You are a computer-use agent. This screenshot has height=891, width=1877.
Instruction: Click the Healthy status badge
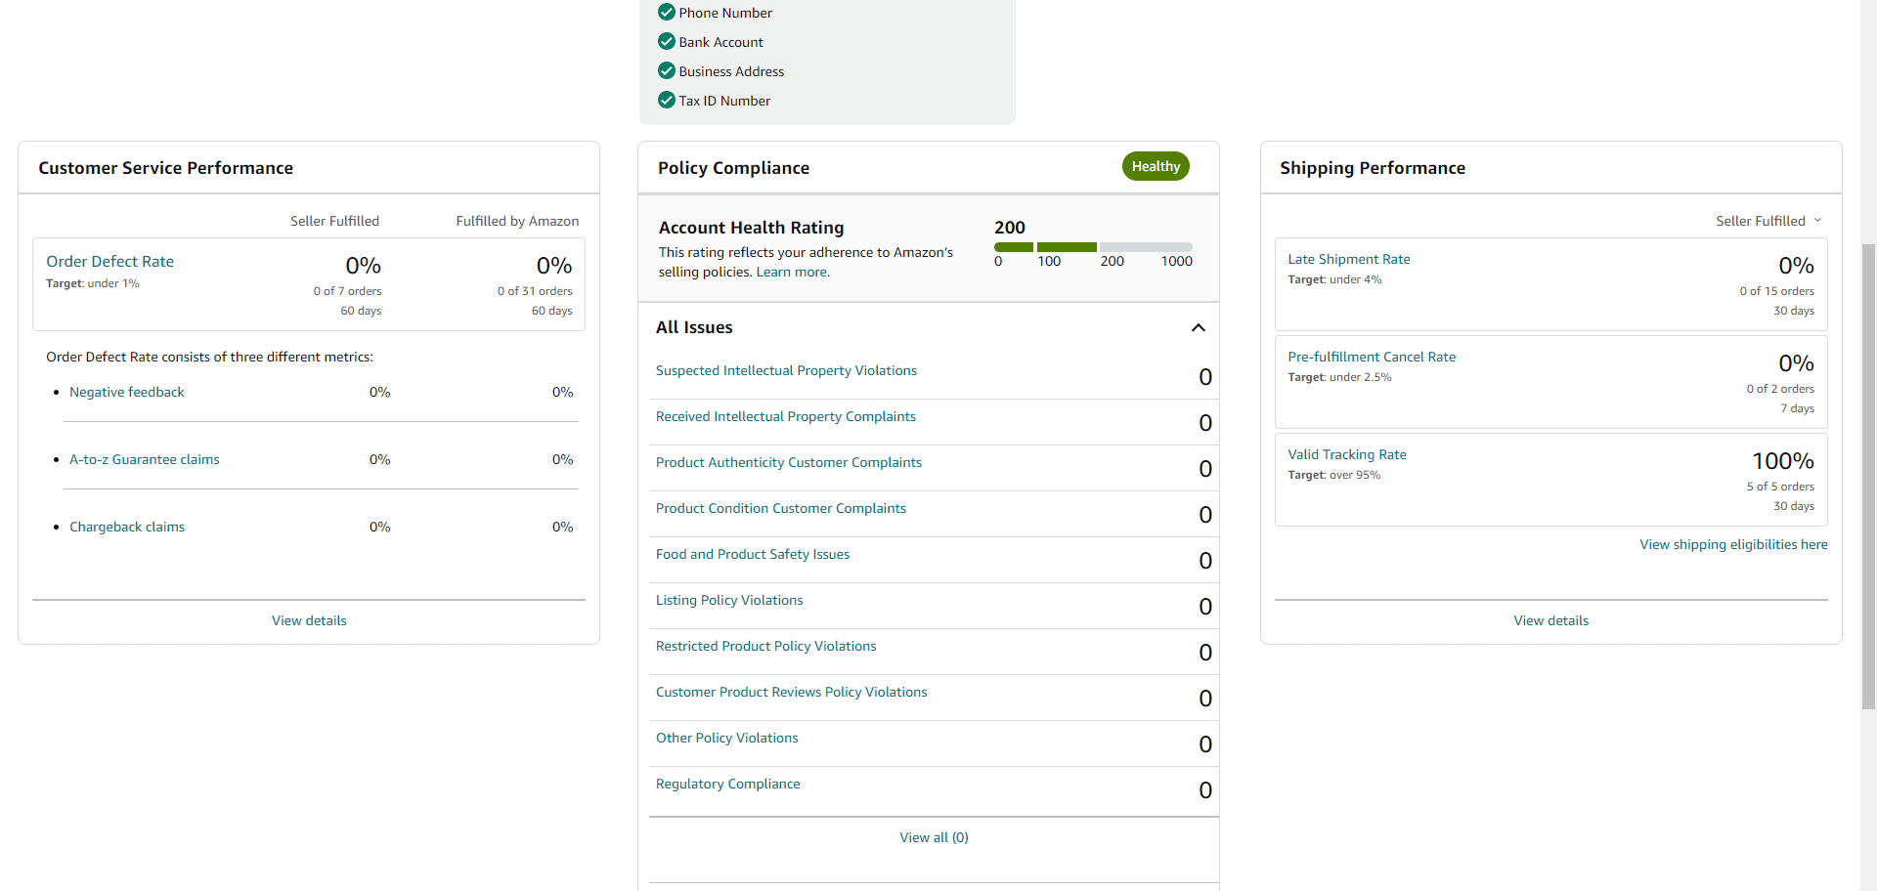point(1156,166)
